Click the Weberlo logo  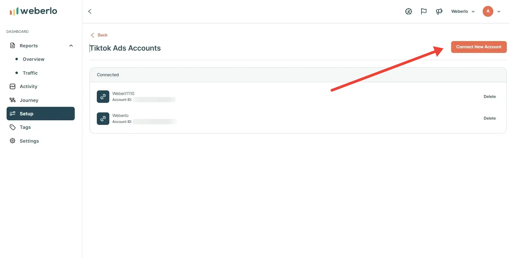click(x=33, y=11)
